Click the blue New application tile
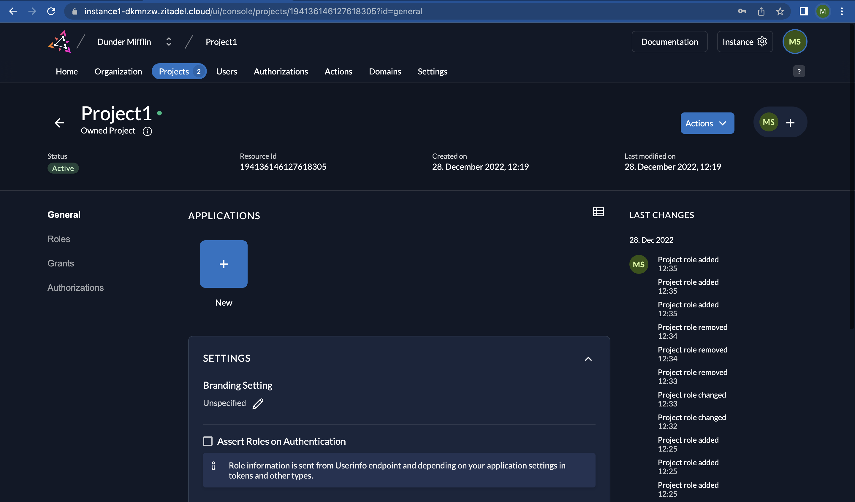 click(x=224, y=264)
